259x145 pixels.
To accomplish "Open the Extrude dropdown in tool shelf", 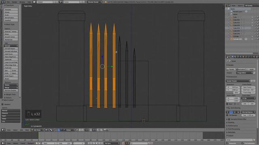I will [11, 46].
